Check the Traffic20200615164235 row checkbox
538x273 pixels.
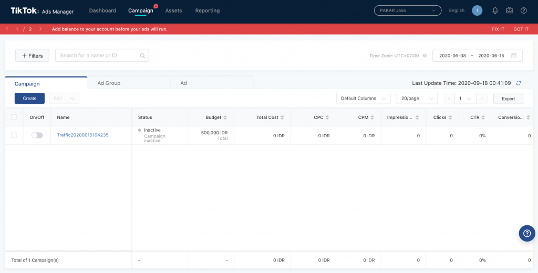point(14,136)
